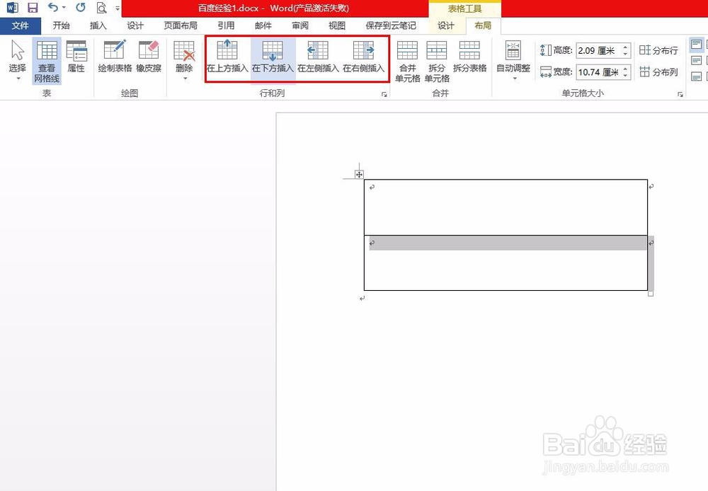Viewport: 708px width, 491px height.
Task: Open the 保存到云笔记 tab
Action: coord(391,25)
